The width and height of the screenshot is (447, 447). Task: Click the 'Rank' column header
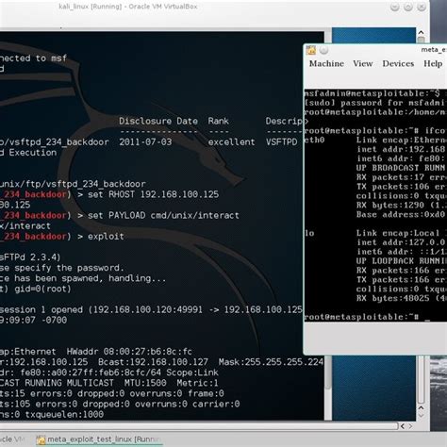(x=218, y=121)
